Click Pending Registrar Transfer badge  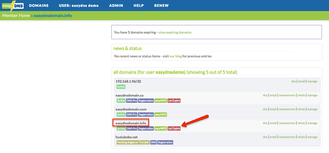point(133,142)
